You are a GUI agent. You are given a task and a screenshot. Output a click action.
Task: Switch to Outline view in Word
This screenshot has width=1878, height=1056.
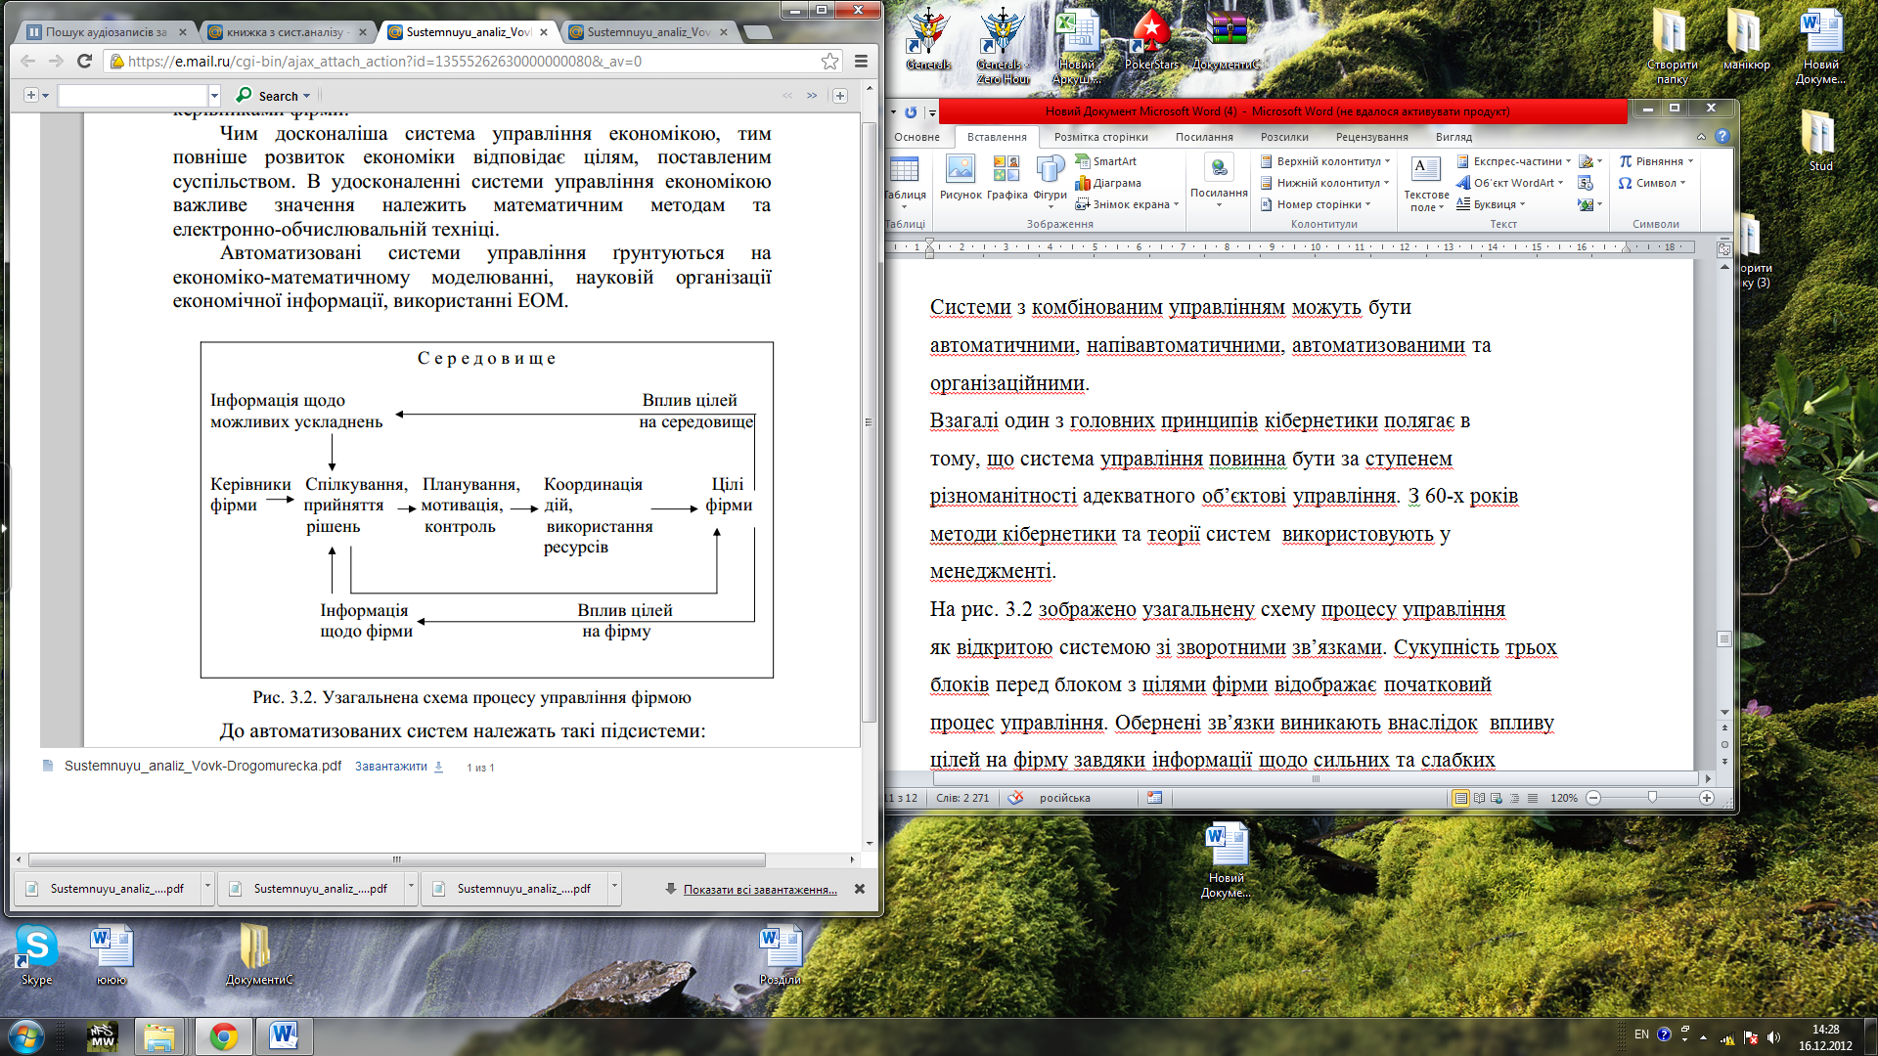[x=1515, y=798]
